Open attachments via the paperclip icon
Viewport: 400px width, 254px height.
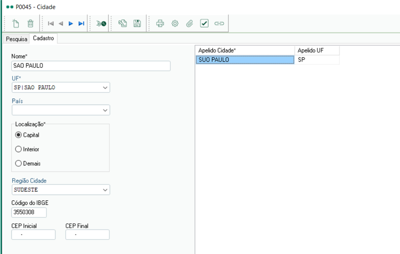tap(189, 23)
